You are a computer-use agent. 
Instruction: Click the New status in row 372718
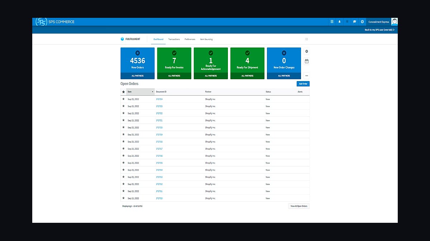click(268, 141)
